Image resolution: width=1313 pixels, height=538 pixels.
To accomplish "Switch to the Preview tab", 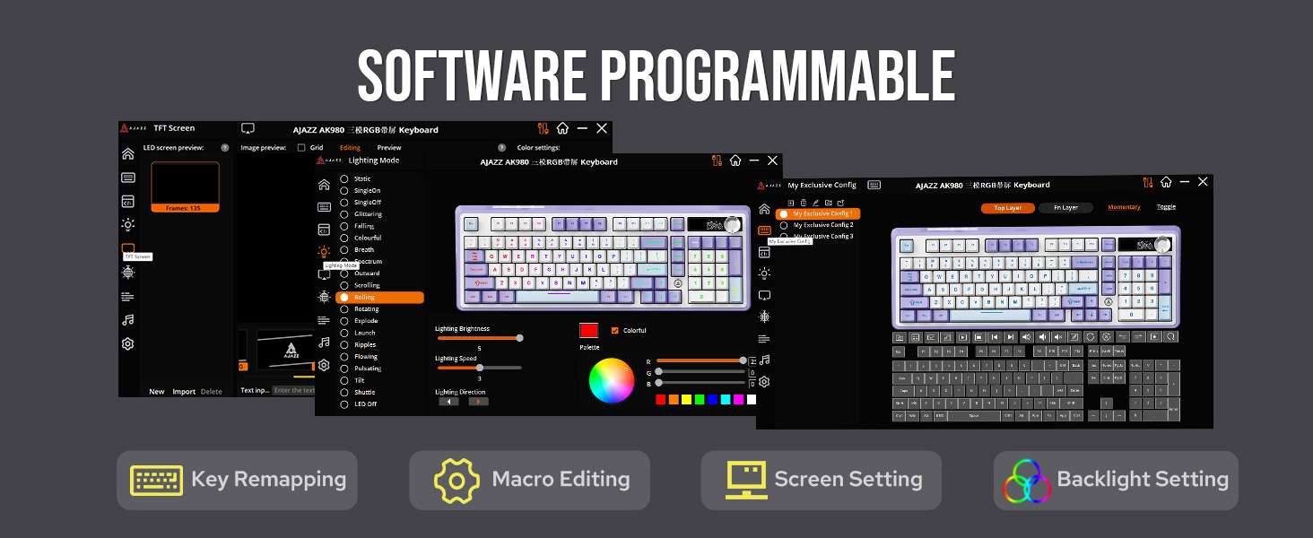I will click(389, 148).
